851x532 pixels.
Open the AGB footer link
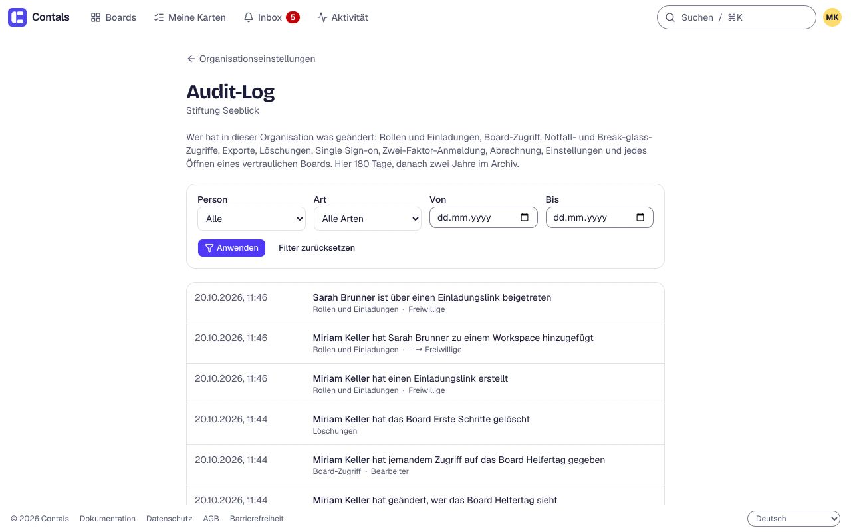(211, 519)
